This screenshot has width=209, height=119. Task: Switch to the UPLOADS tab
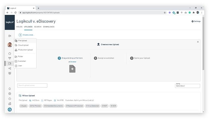28,27
